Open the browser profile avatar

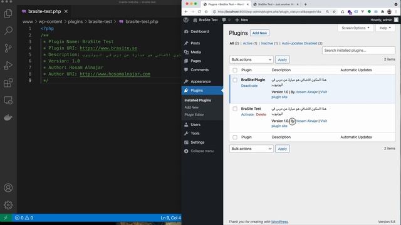pyautogui.click(x=389, y=12)
